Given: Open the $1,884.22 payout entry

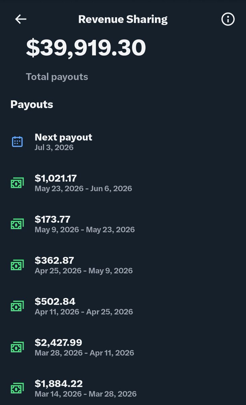Looking at the screenshot, I should click(x=123, y=388).
